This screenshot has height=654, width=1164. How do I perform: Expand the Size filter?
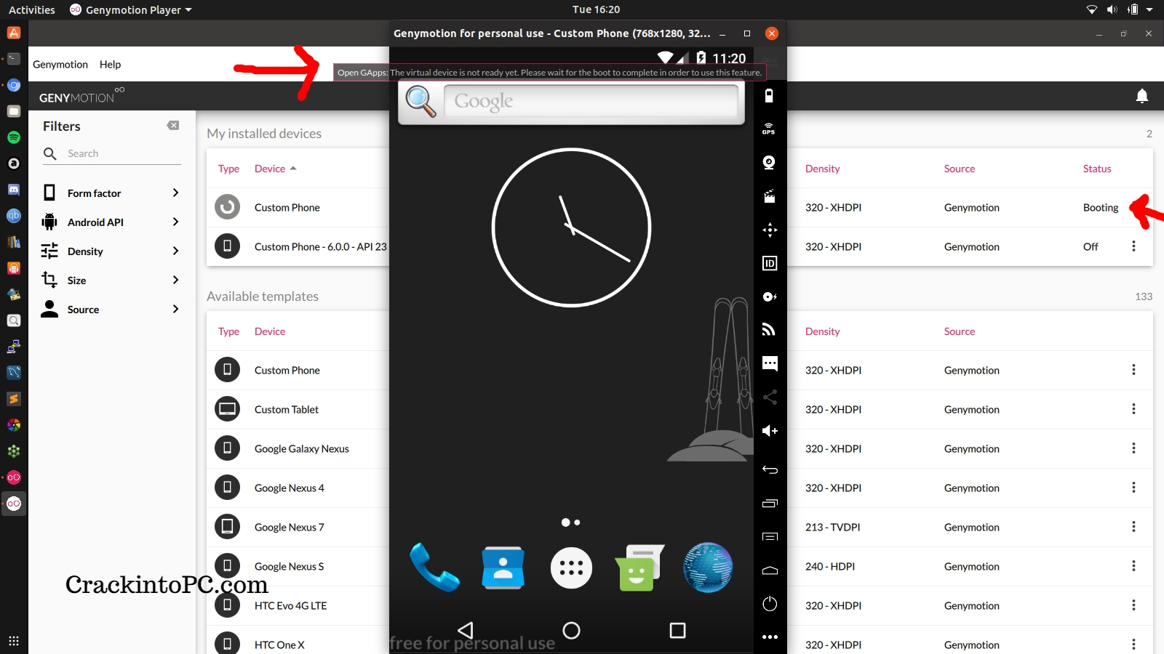pyautogui.click(x=111, y=280)
